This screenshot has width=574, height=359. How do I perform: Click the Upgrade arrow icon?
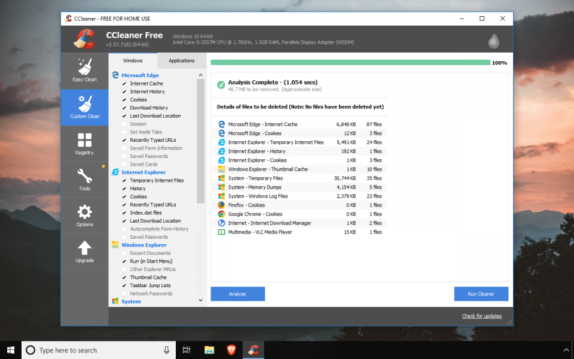84,248
